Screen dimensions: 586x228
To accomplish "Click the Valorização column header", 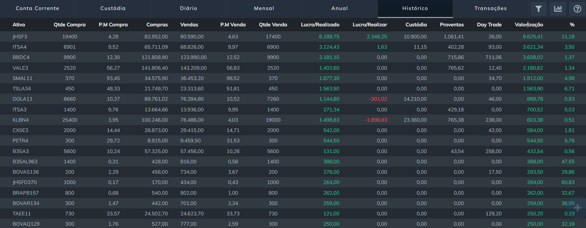I will (x=529, y=25).
